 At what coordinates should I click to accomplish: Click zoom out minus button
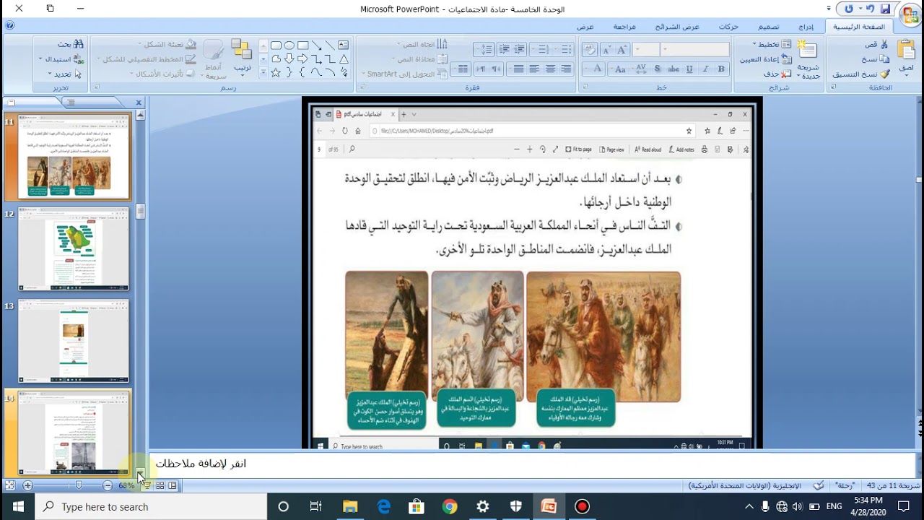tap(108, 485)
